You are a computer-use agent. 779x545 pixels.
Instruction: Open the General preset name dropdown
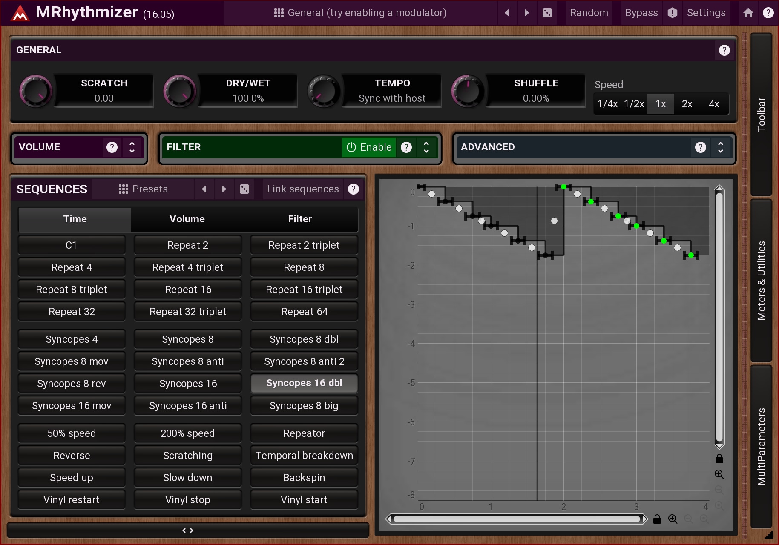tap(360, 13)
